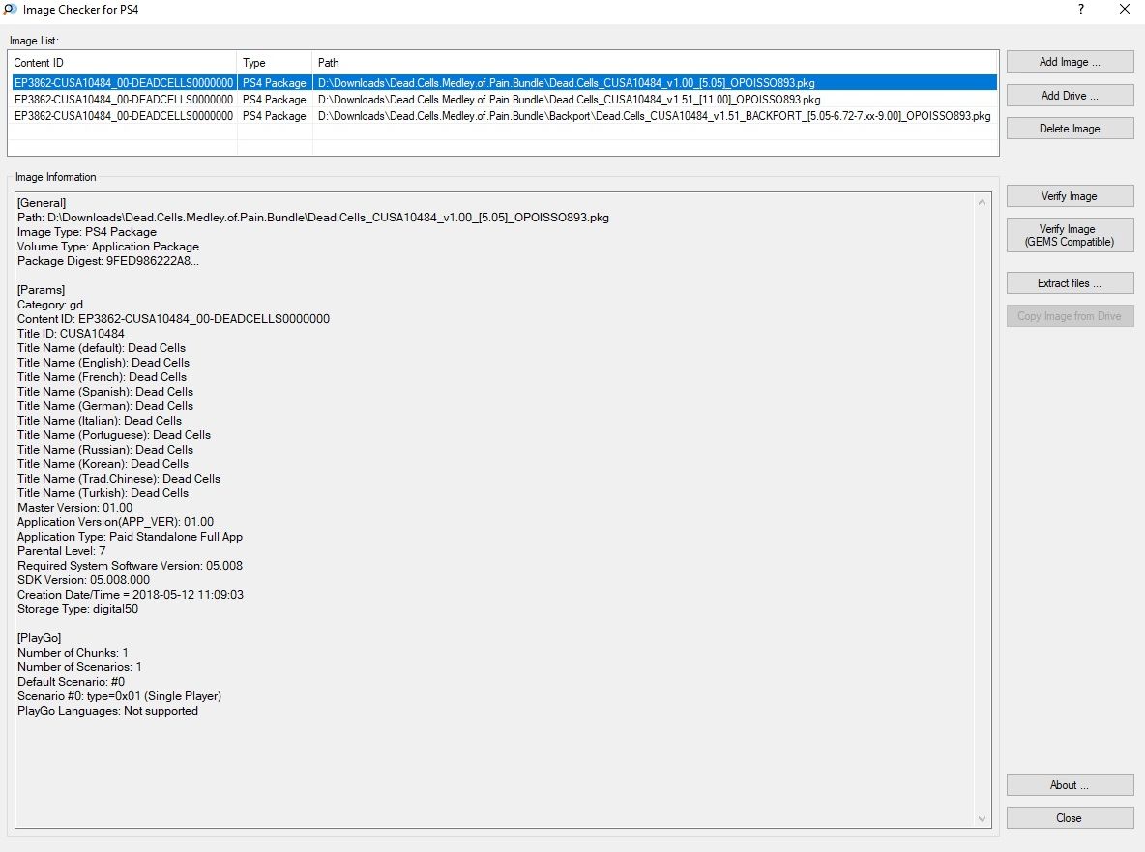Click the Default Scenario: #0 line

71,682
